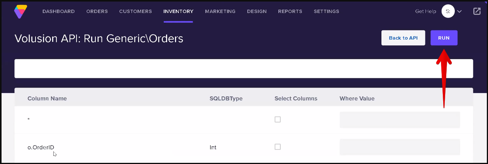This screenshot has width=488, height=164.
Task: Open the Customers menu
Action: click(x=136, y=12)
